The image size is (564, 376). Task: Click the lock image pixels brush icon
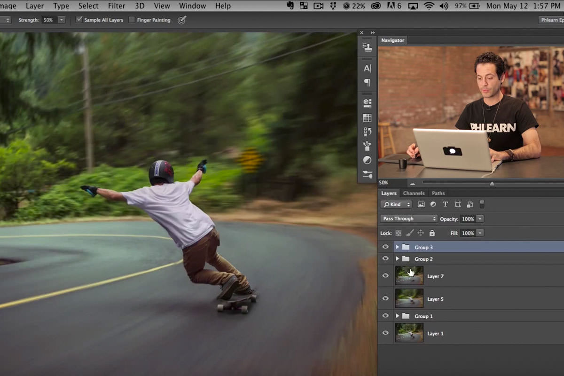pos(409,233)
